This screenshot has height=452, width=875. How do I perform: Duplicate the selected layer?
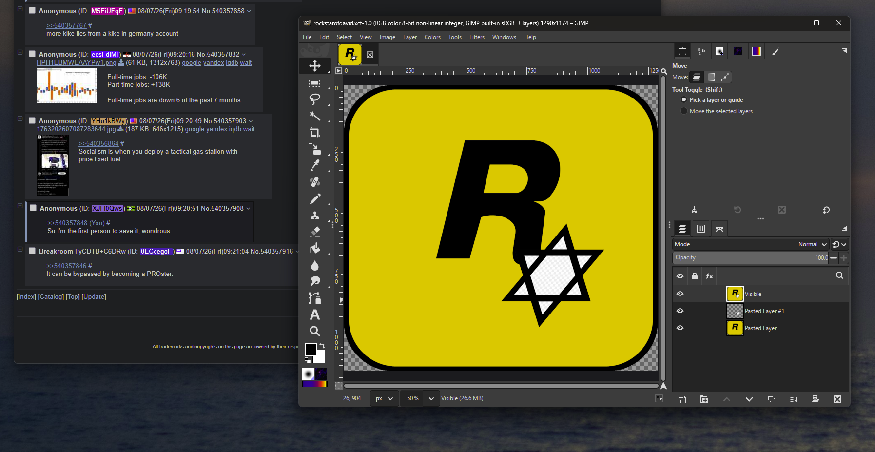coord(771,399)
